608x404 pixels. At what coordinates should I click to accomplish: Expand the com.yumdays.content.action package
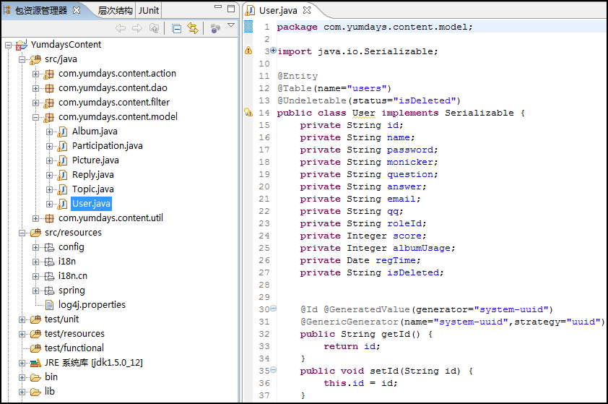pyautogui.click(x=35, y=74)
